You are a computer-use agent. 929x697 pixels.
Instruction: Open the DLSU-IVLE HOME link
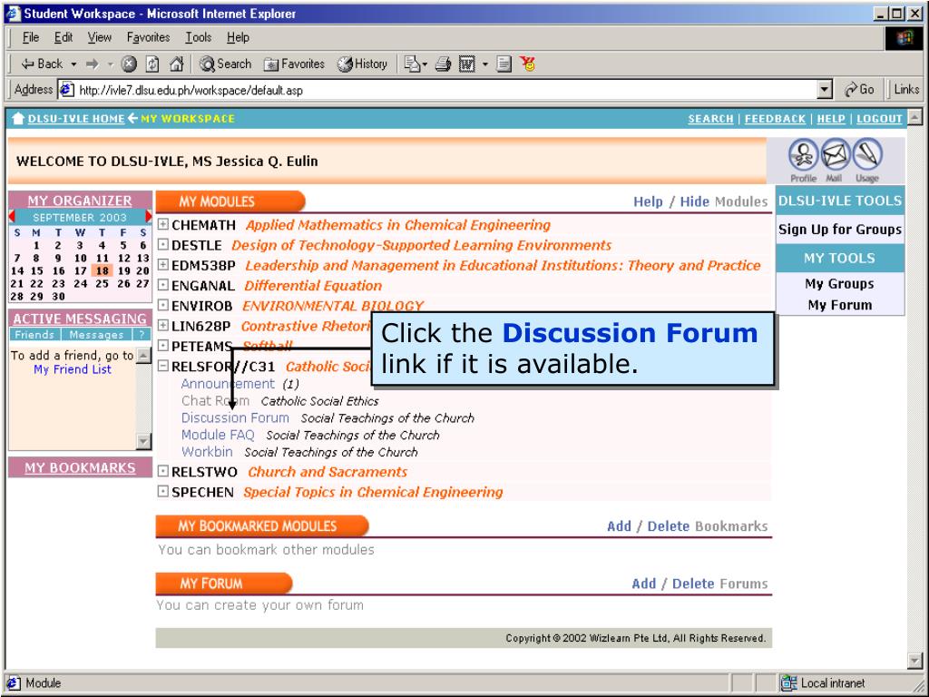(76, 119)
